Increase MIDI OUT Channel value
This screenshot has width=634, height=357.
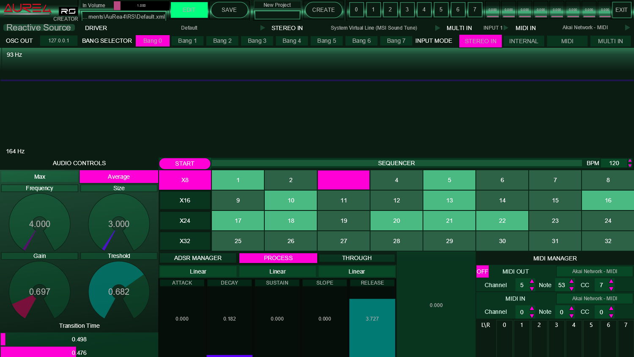(532, 282)
